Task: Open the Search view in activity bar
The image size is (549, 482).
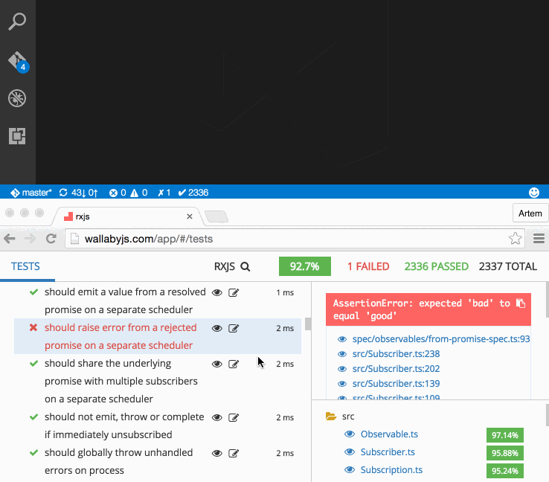Action: pyautogui.click(x=17, y=22)
